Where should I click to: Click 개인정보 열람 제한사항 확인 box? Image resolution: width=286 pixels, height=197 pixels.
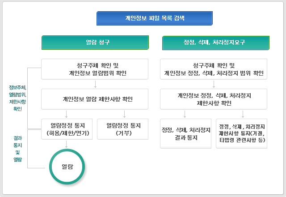[95, 99]
